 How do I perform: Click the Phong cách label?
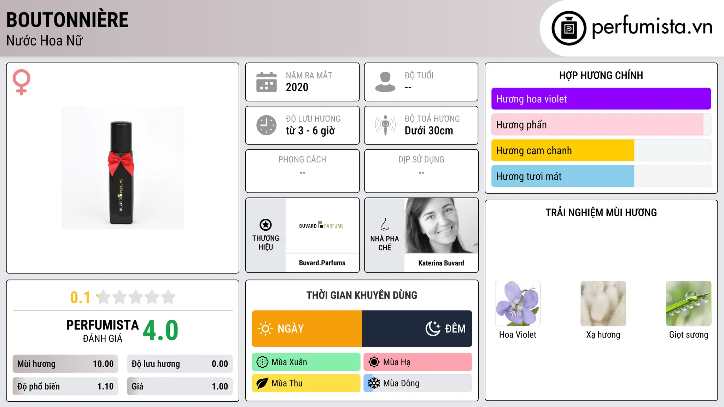pos(302,160)
